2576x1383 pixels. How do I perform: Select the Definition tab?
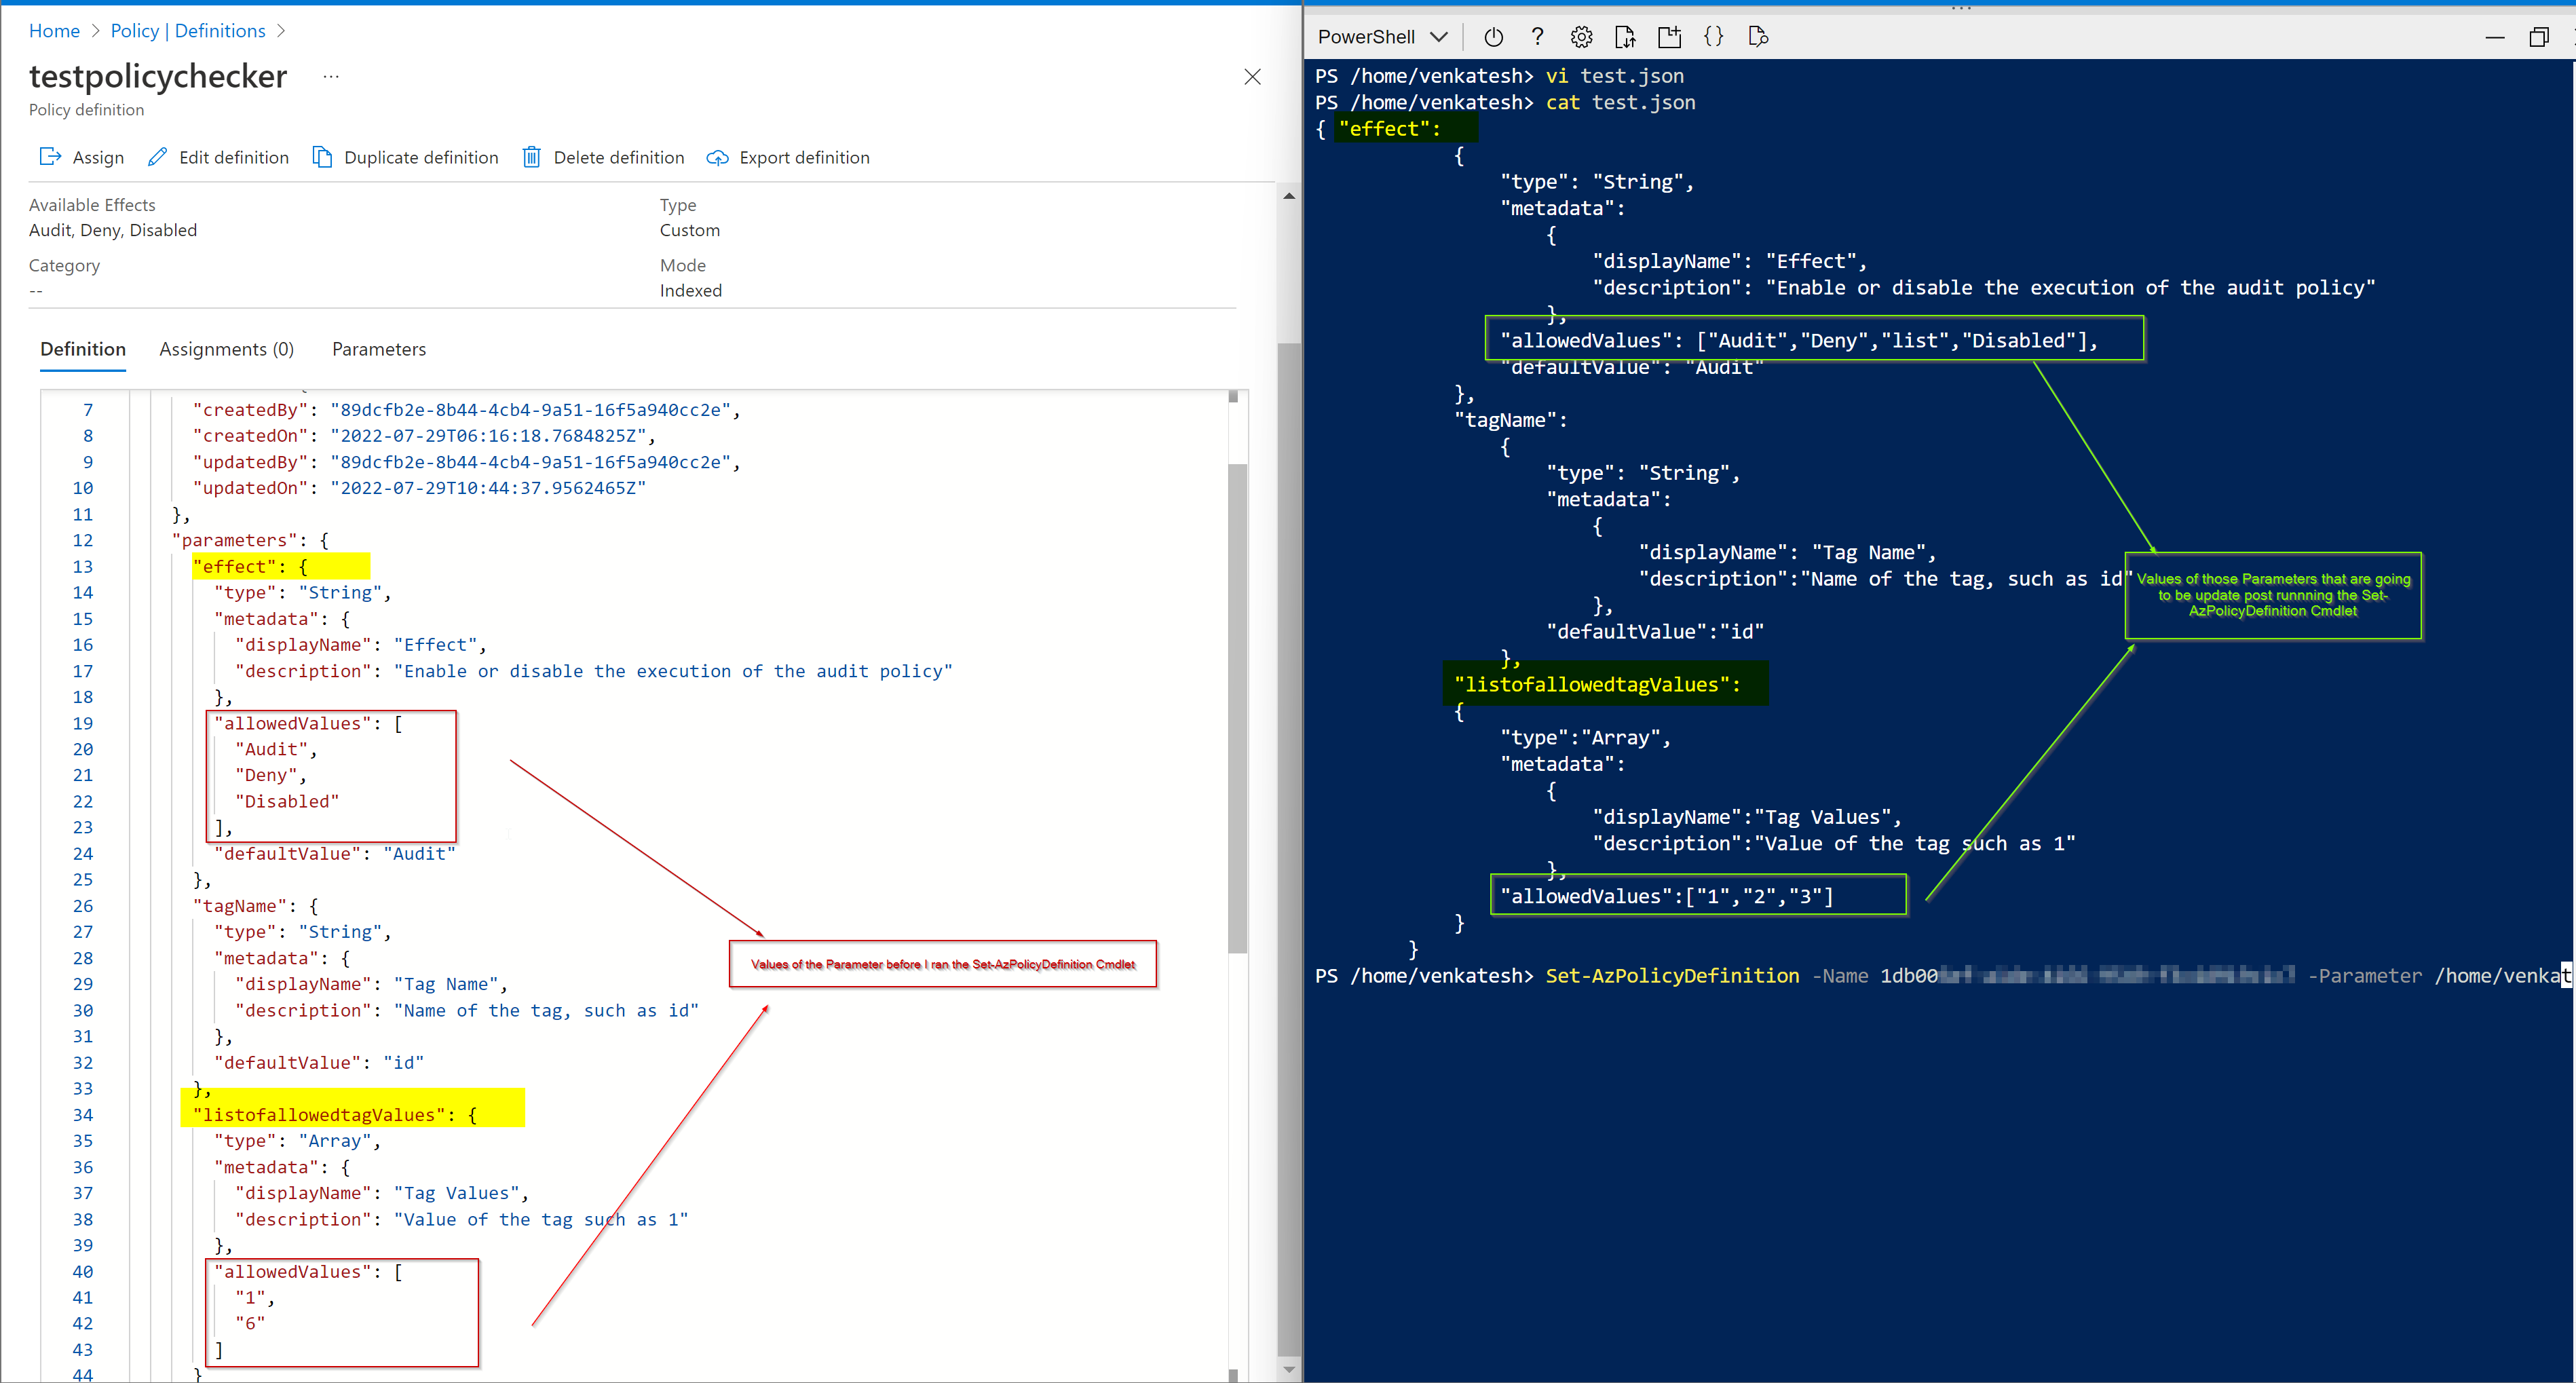click(82, 351)
